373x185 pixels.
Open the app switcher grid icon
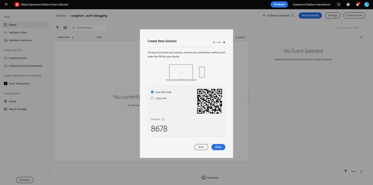point(339,4)
